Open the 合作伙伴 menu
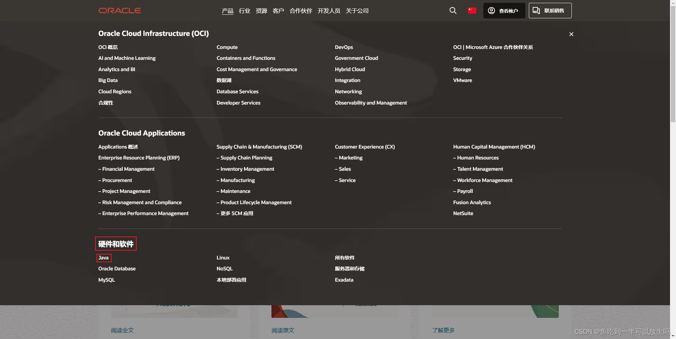This screenshot has height=339, width=676. point(301,11)
